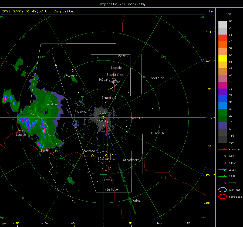Click the asterisk marker east of Innisfail
This screenshot has height=227, width=243.
pyautogui.click(x=128, y=93)
